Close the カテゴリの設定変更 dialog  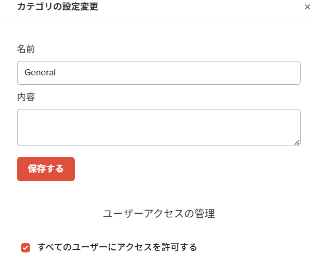[x=307, y=7]
